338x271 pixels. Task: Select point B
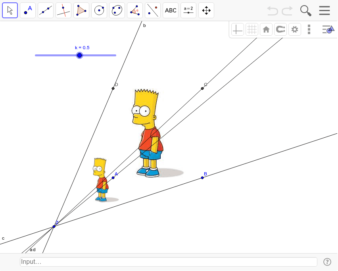202,178
